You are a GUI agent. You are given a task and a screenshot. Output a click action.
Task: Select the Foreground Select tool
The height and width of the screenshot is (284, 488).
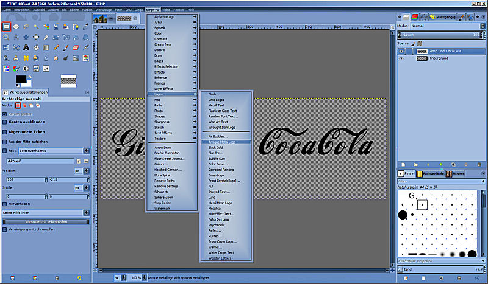pyautogui.click(x=66, y=27)
